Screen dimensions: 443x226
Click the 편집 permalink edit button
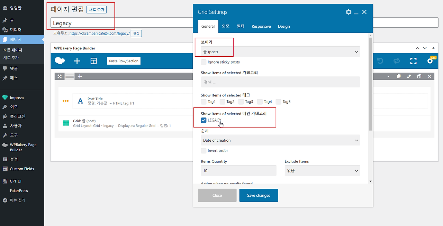click(x=136, y=34)
